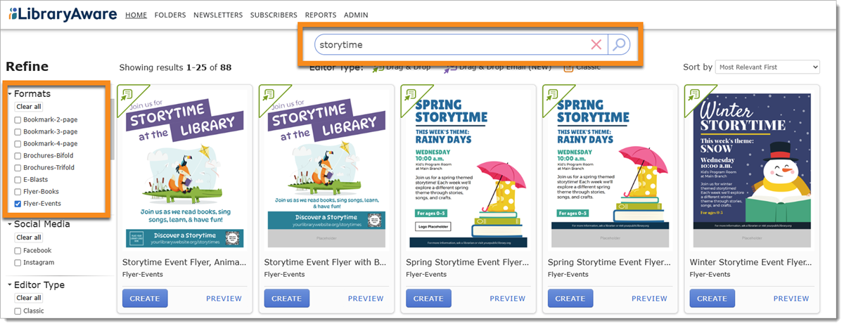Clear all Editor Type filters
Image resolution: width=844 pixels, height=326 pixels.
[x=28, y=298]
